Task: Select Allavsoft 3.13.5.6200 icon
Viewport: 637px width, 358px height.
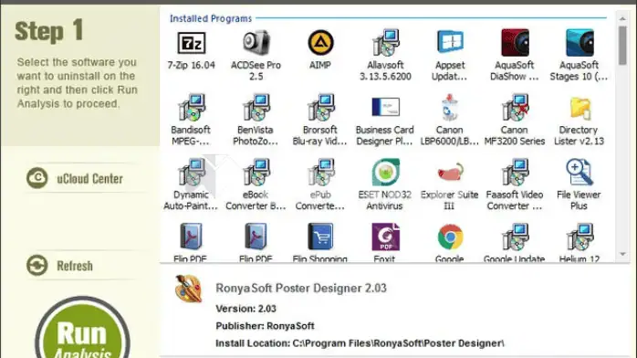Action: tap(385, 43)
